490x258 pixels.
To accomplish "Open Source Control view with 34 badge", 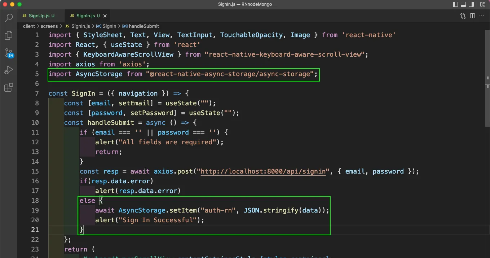I will point(9,53).
